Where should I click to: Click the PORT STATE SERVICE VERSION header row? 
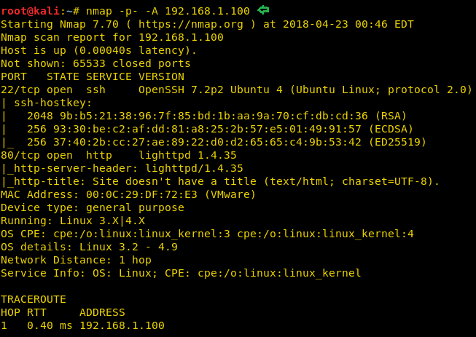tap(93, 76)
